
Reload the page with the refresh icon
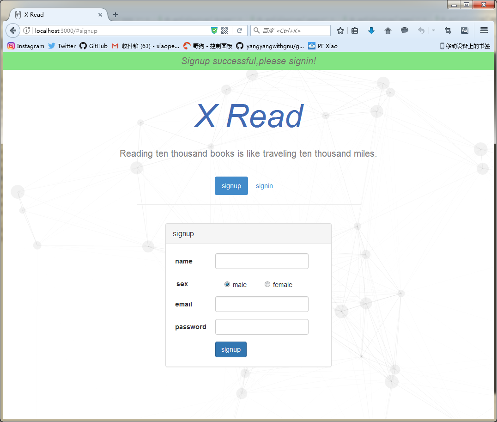pyautogui.click(x=240, y=31)
